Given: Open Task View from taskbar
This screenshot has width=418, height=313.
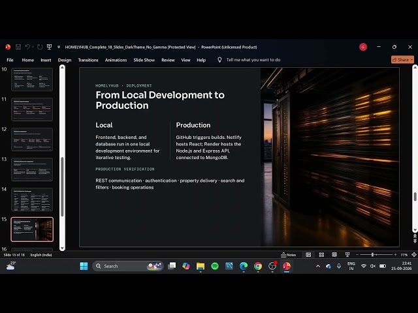Looking at the screenshot, I should [x=172, y=266].
